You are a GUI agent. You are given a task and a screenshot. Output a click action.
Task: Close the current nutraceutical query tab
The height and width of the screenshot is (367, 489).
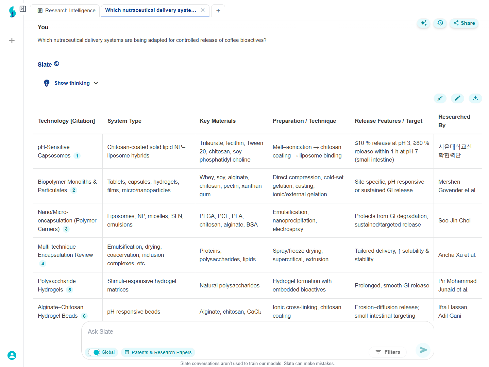point(203,10)
